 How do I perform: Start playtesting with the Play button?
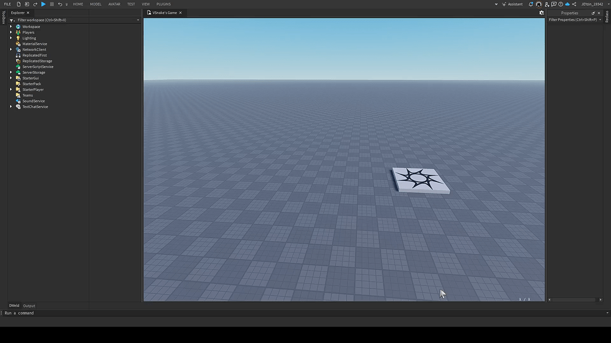42,4
